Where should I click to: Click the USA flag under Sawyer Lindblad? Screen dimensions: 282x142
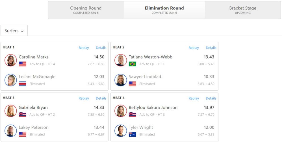point(132,84)
